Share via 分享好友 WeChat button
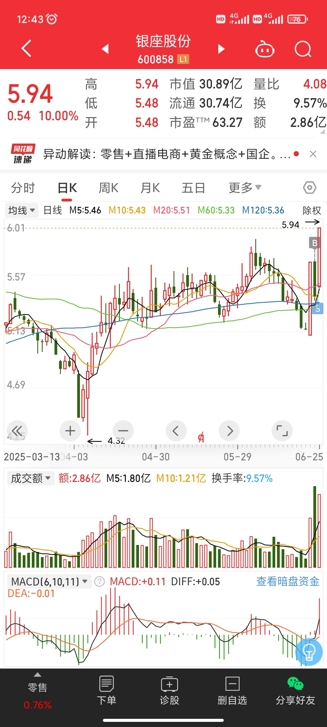Image resolution: width=327 pixels, height=727 pixels. tap(296, 691)
